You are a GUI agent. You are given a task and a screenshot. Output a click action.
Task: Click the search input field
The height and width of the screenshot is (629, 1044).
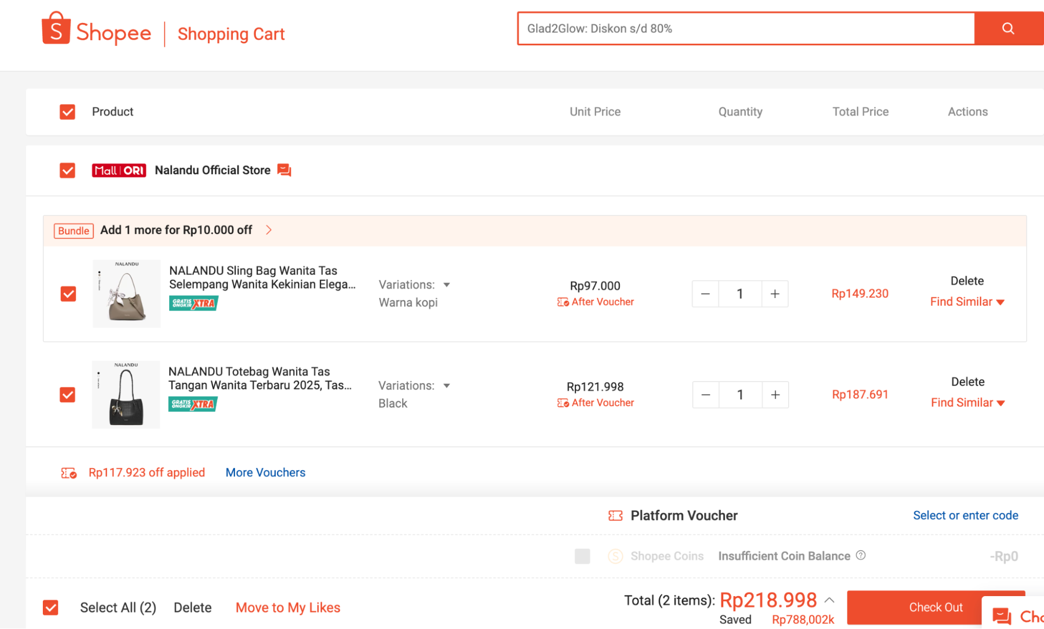pos(746,29)
